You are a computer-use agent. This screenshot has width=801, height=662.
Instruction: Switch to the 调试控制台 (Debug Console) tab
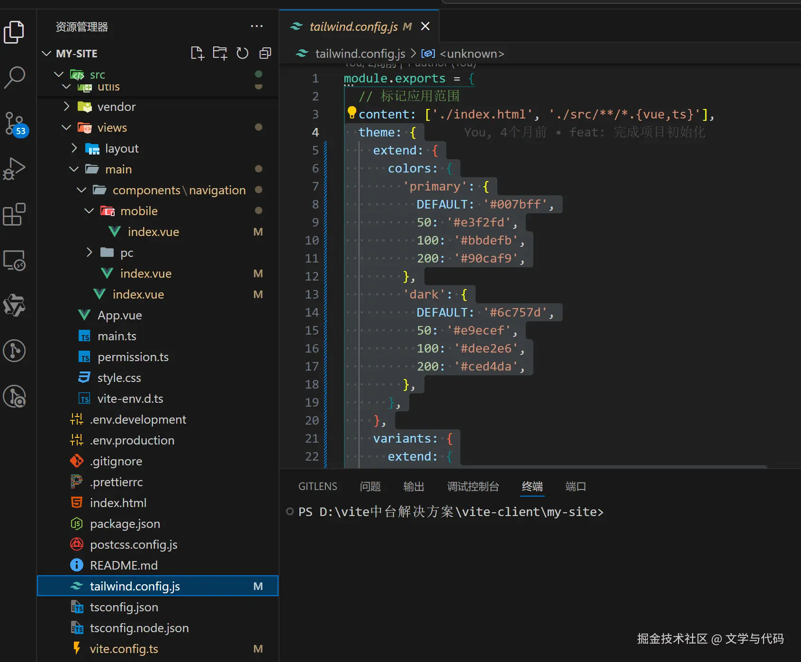click(x=473, y=487)
